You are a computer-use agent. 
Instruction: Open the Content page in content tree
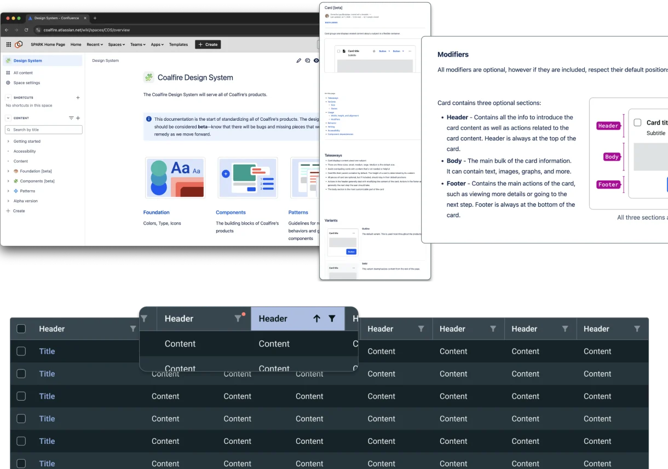(21, 161)
